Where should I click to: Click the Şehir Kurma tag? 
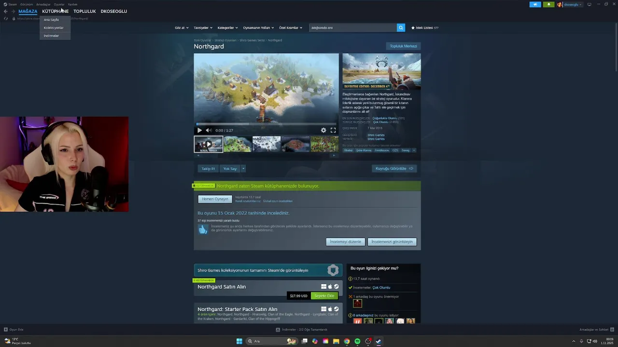(364, 150)
